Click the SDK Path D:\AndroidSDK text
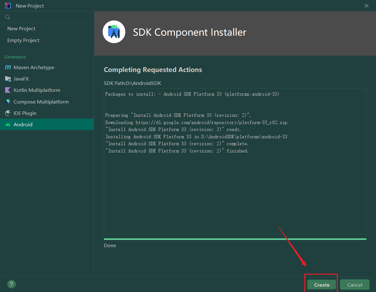Viewport: 376px width, 292px height. (132, 83)
